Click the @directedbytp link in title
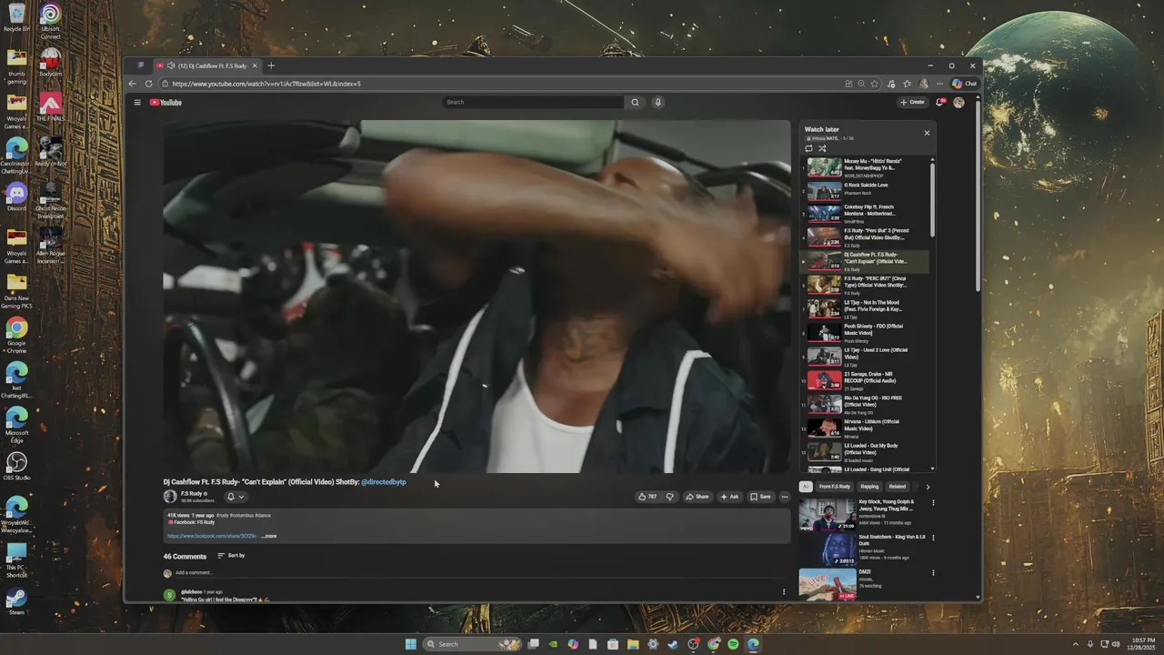 (x=384, y=482)
